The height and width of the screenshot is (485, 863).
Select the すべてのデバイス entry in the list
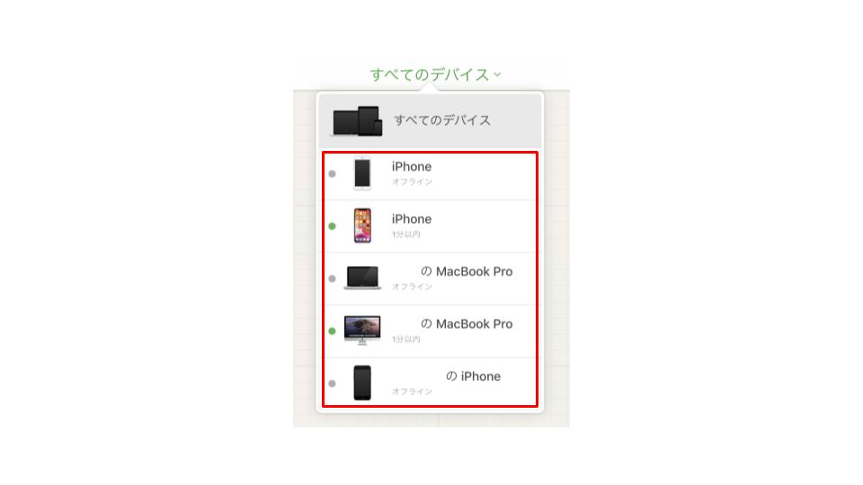click(430, 121)
